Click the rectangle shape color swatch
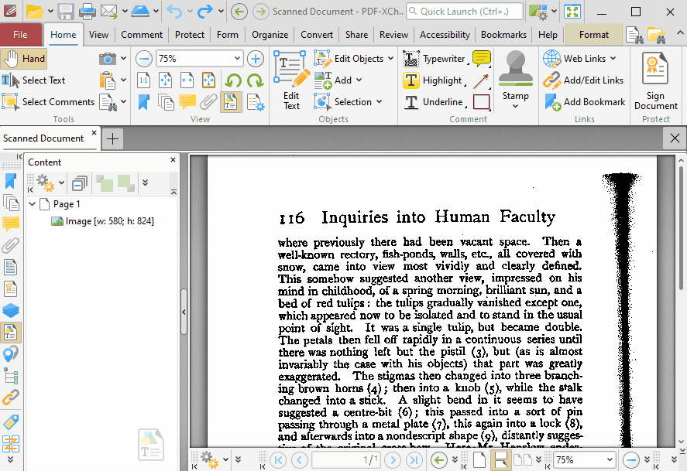 coord(481,102)
